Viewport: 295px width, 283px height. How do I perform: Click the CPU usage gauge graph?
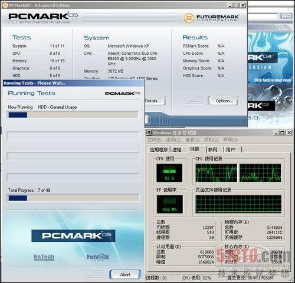pos(169,173)
